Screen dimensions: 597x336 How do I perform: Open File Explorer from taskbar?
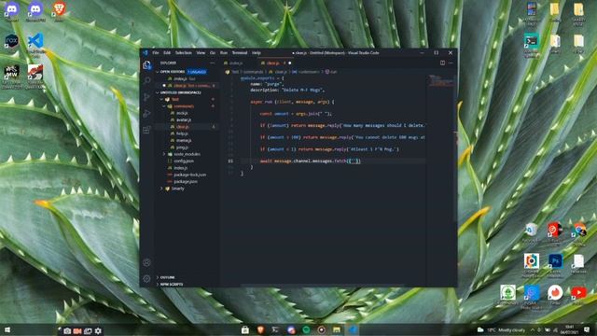(337, 329)
